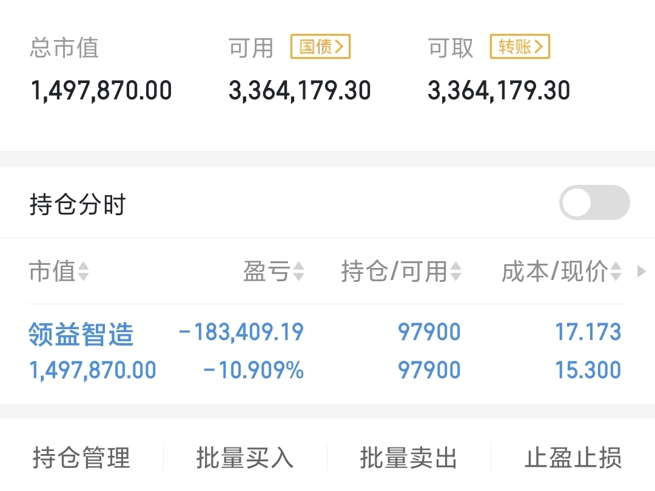655x491 pixels.
Task: Tap the 可取 balance amount
Action: (499, 91)
